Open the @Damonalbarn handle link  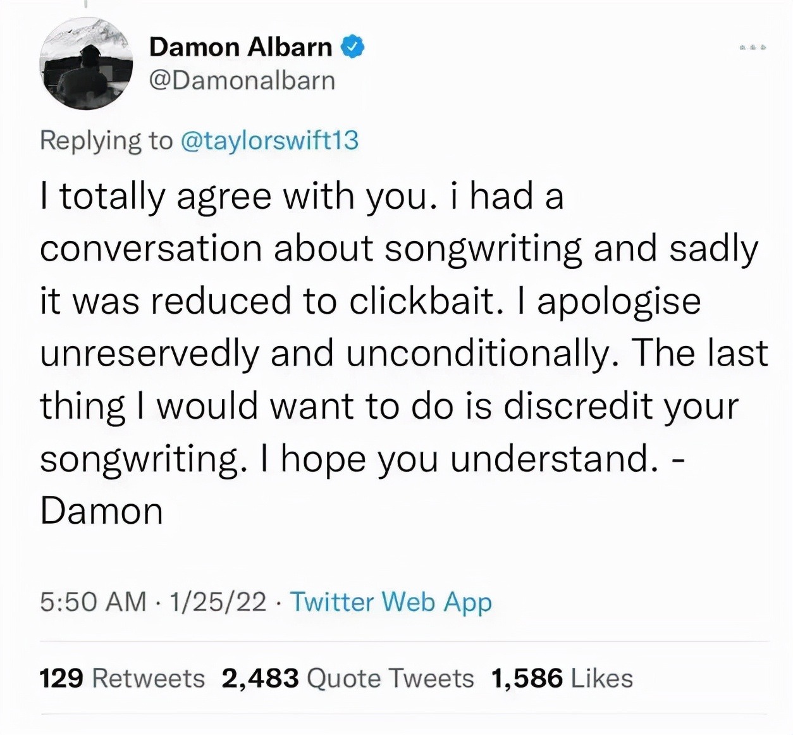point(242,81)
